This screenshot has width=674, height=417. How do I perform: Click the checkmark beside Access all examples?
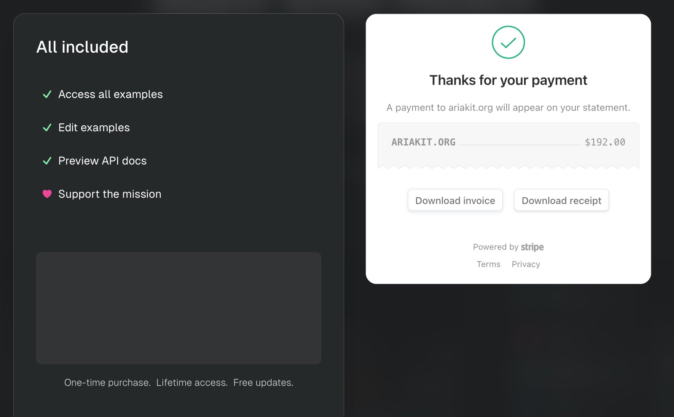[x=47, y=94]
